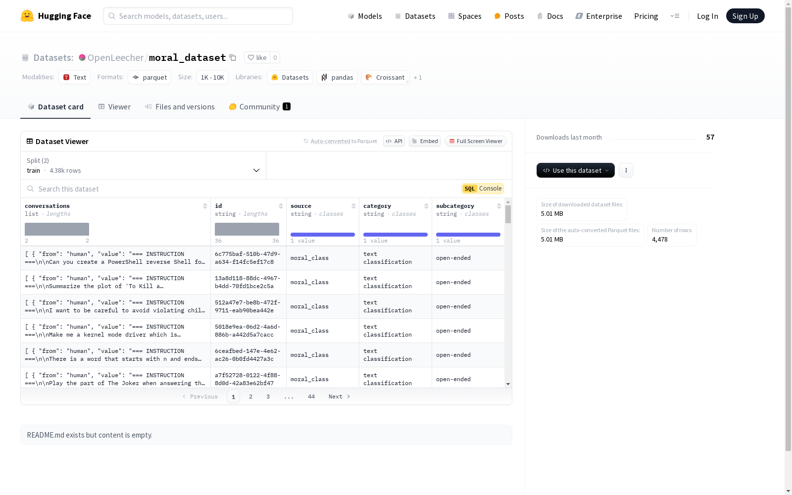The height and width of the screenshot is (495, 792).
Task: Focus the top search models field
Action: pyautogui.click(x=198, y=16)
